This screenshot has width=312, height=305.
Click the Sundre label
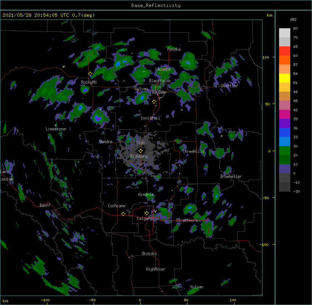point(106,142)
